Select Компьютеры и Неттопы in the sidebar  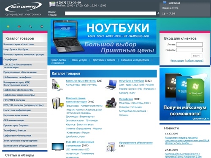pyautogui.click(x=25, y=44)
